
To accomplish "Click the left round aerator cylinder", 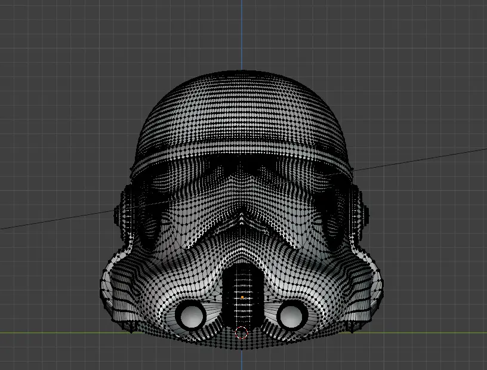I will [x=191, y=314].
